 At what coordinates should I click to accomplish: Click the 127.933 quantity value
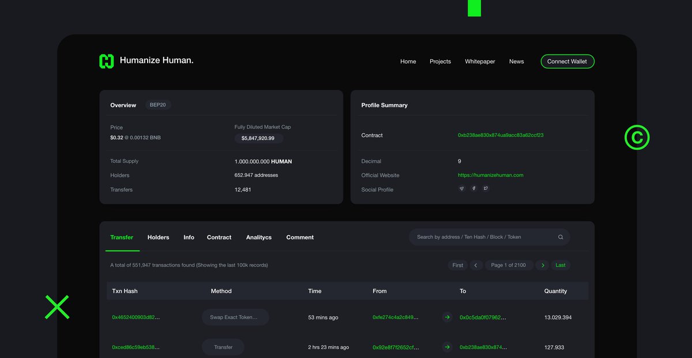(x=554, y=347)
